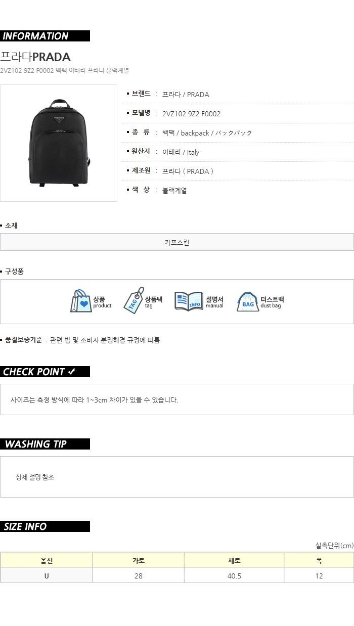This screenshot has height=626, width=354.
Task: Click the SIZE INFO section header
Action: 45,526
